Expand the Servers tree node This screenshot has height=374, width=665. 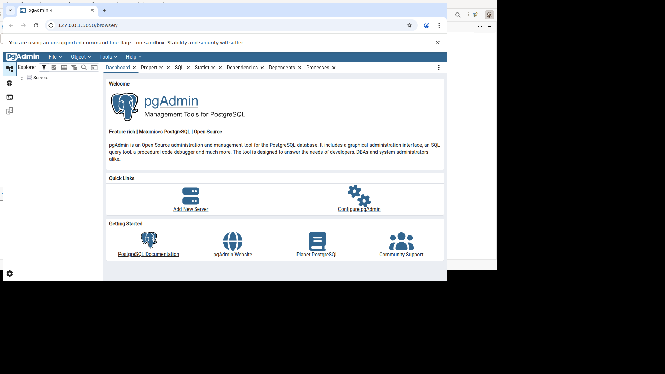pos(22,78)
